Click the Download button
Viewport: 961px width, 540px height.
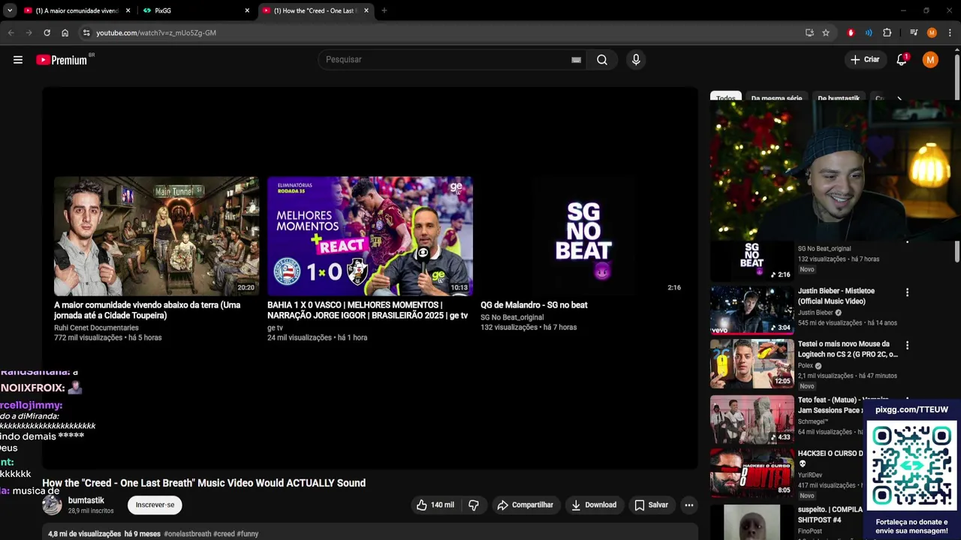point(594,505)
